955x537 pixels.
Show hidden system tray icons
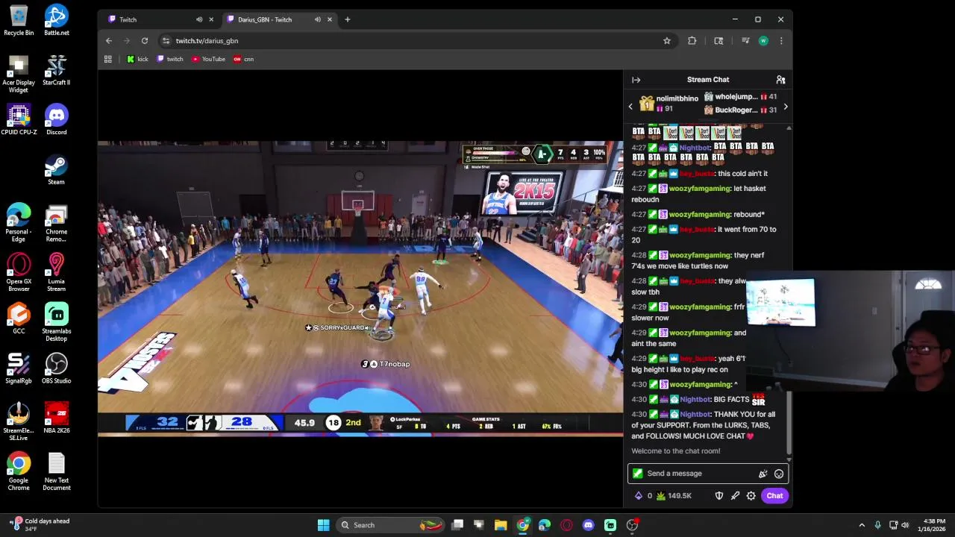pyautogui.click(x=862, y=525)
